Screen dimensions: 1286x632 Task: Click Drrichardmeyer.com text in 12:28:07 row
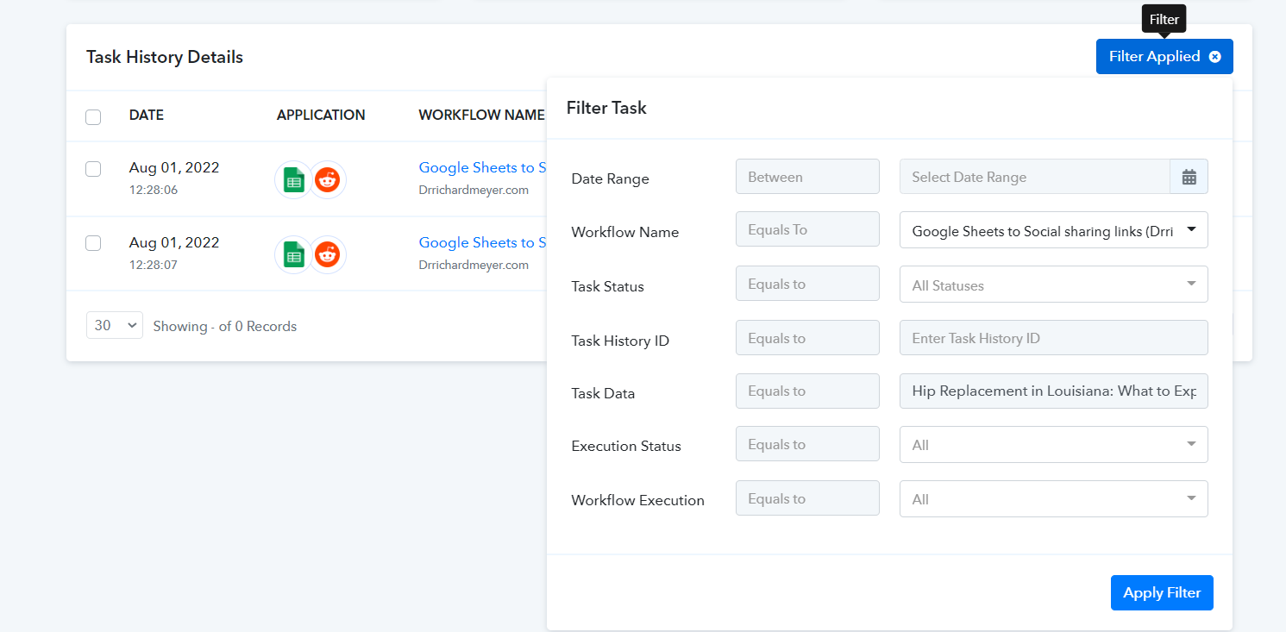tap(474, 266)
